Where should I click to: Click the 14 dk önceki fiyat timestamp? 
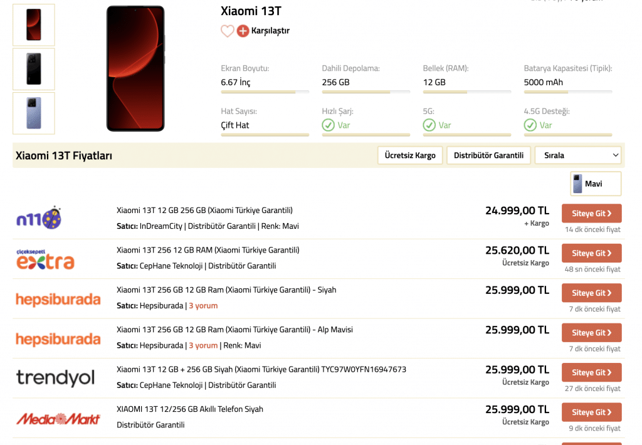coord(592,229)
